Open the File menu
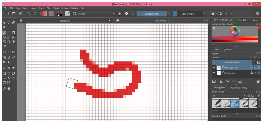This screenshot has width=265, height=123. point(5,8)
